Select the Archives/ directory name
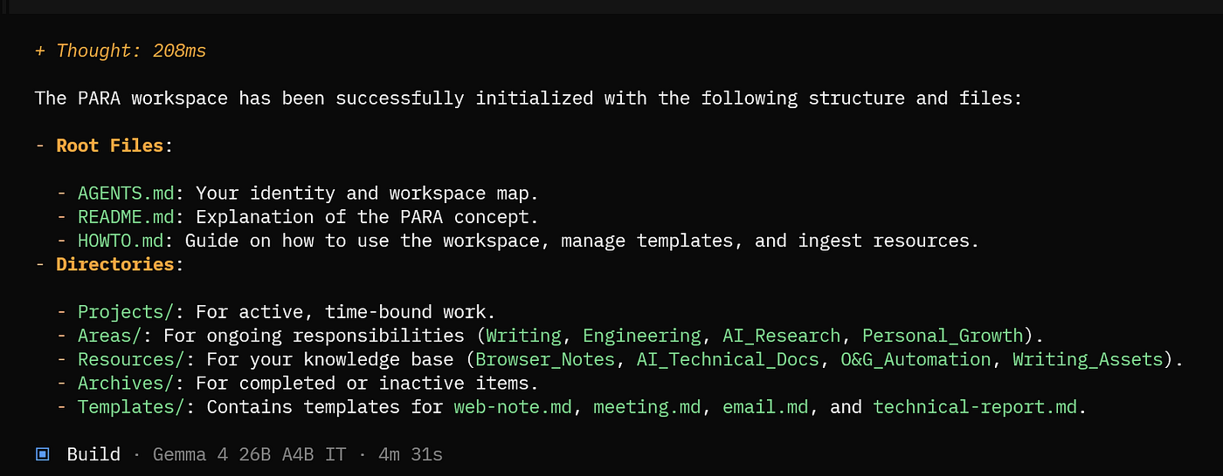1223x476 pixels. pos(131,383)
